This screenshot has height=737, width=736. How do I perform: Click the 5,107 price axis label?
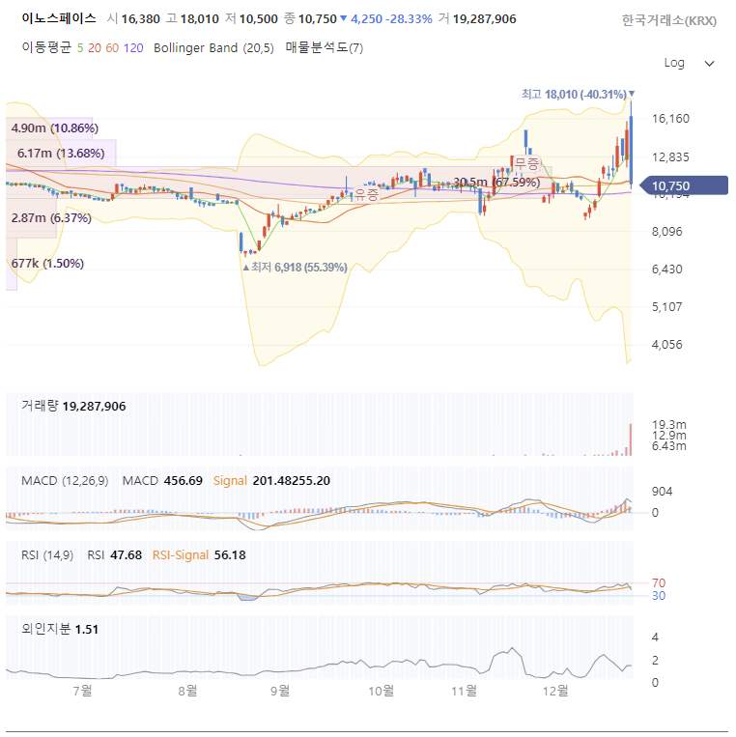666,307
